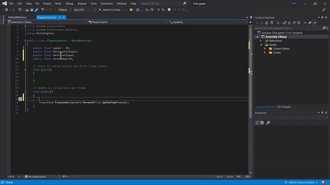Click the notifications bell icon in status bar
Viewport: 330px width, 185px height.
pos(324,182)
